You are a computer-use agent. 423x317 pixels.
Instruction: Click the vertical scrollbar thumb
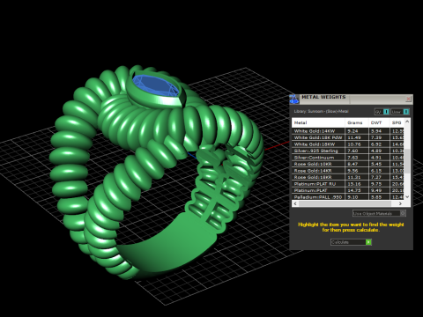[x=407, y=161]
